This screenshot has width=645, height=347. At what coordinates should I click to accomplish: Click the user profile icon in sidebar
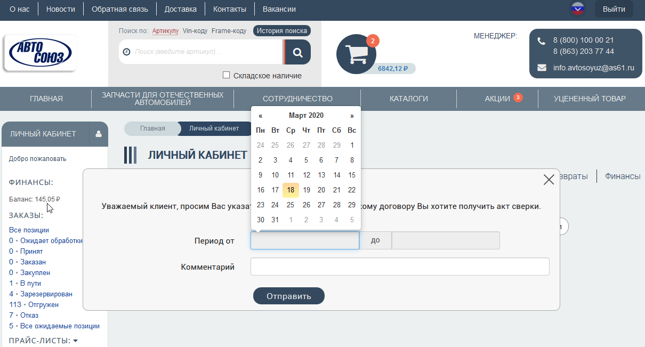pyautogui.click(x=99, y=134)
